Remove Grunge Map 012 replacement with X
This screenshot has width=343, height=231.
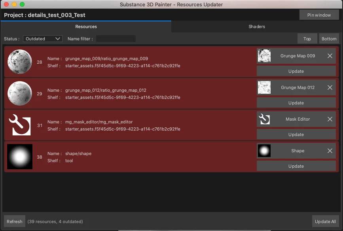(x=330, y=87)
